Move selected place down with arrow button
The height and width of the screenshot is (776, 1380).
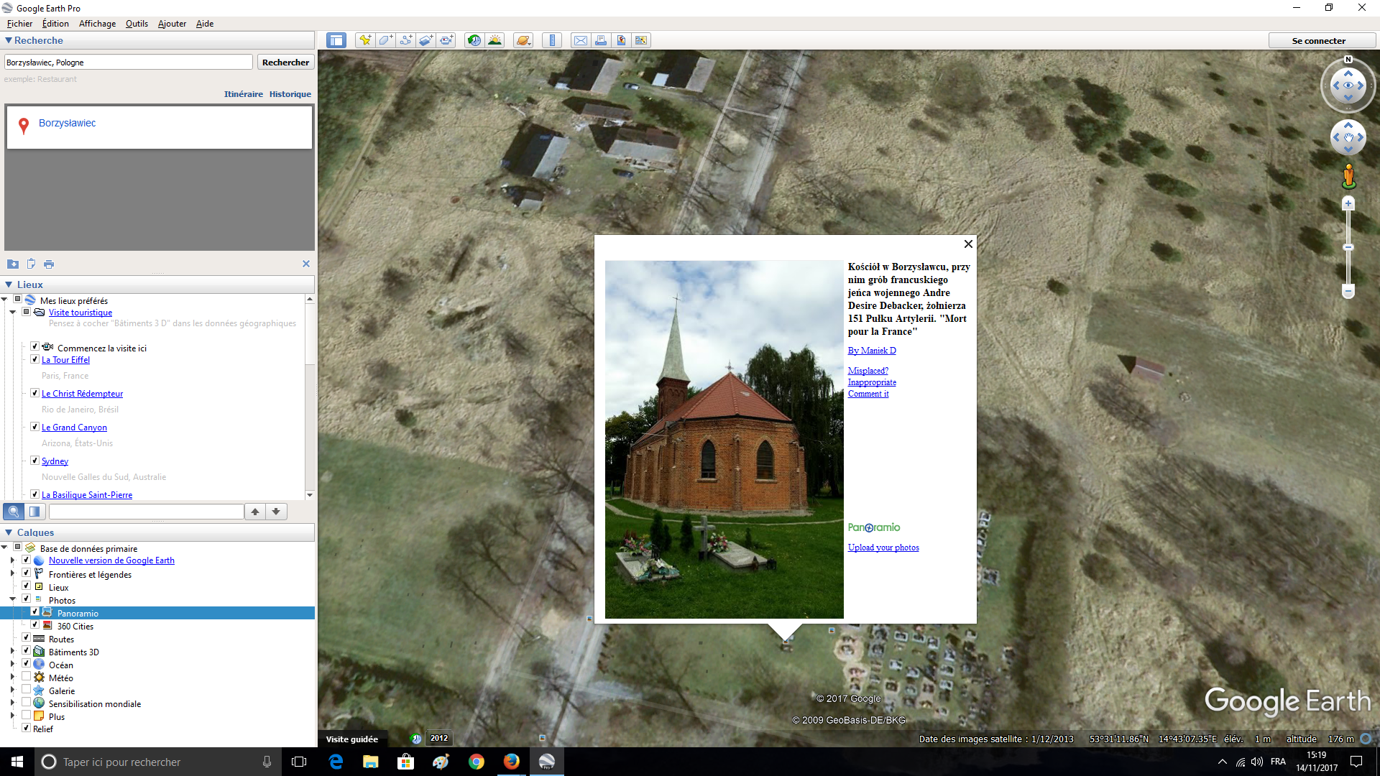click(x=276, y=512)
